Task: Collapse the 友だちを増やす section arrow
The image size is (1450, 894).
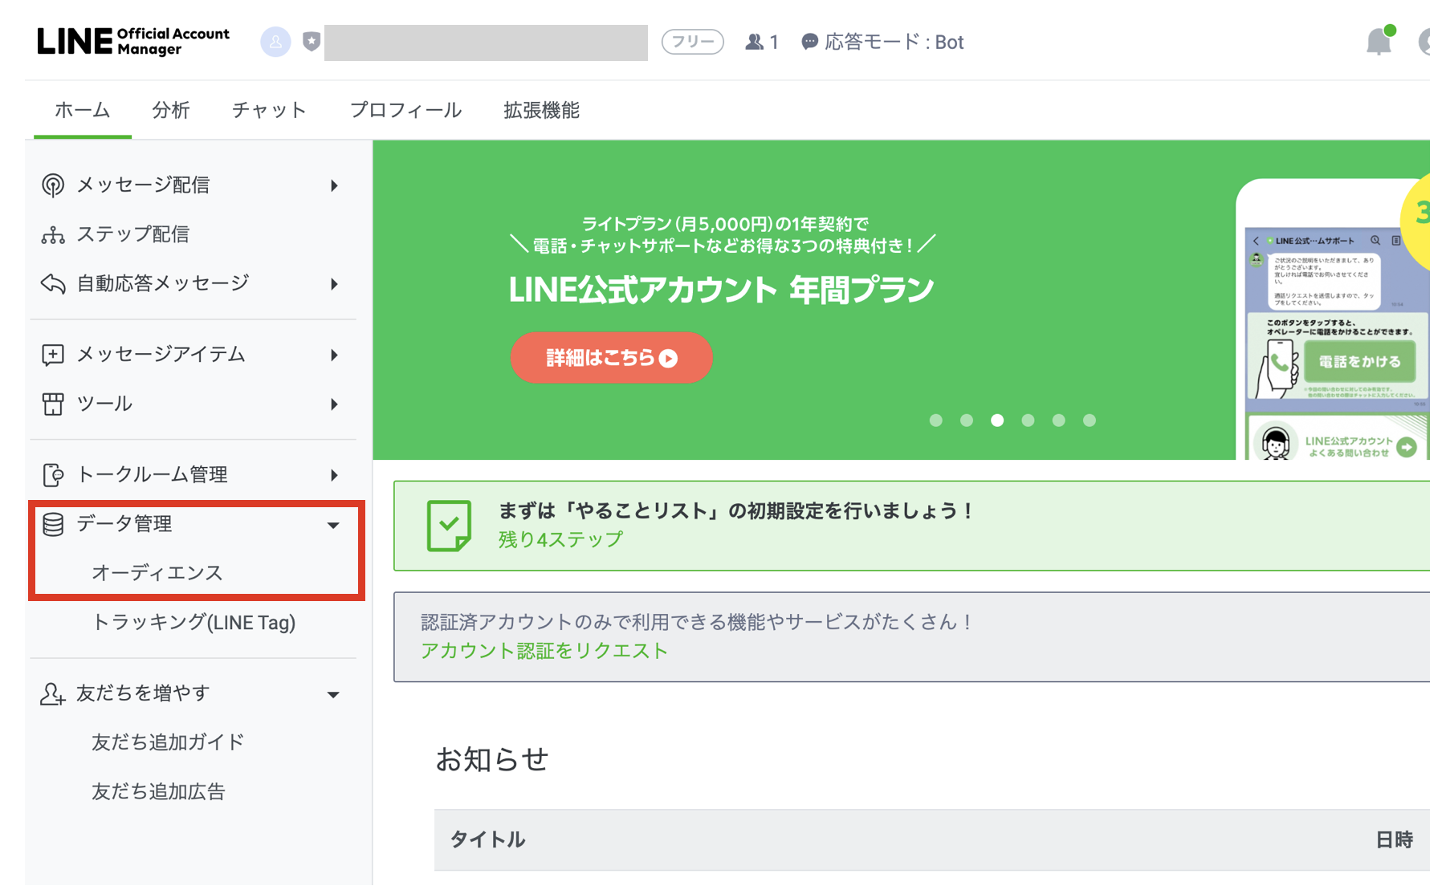Action: pyautogui.click(x=333, y=695)
